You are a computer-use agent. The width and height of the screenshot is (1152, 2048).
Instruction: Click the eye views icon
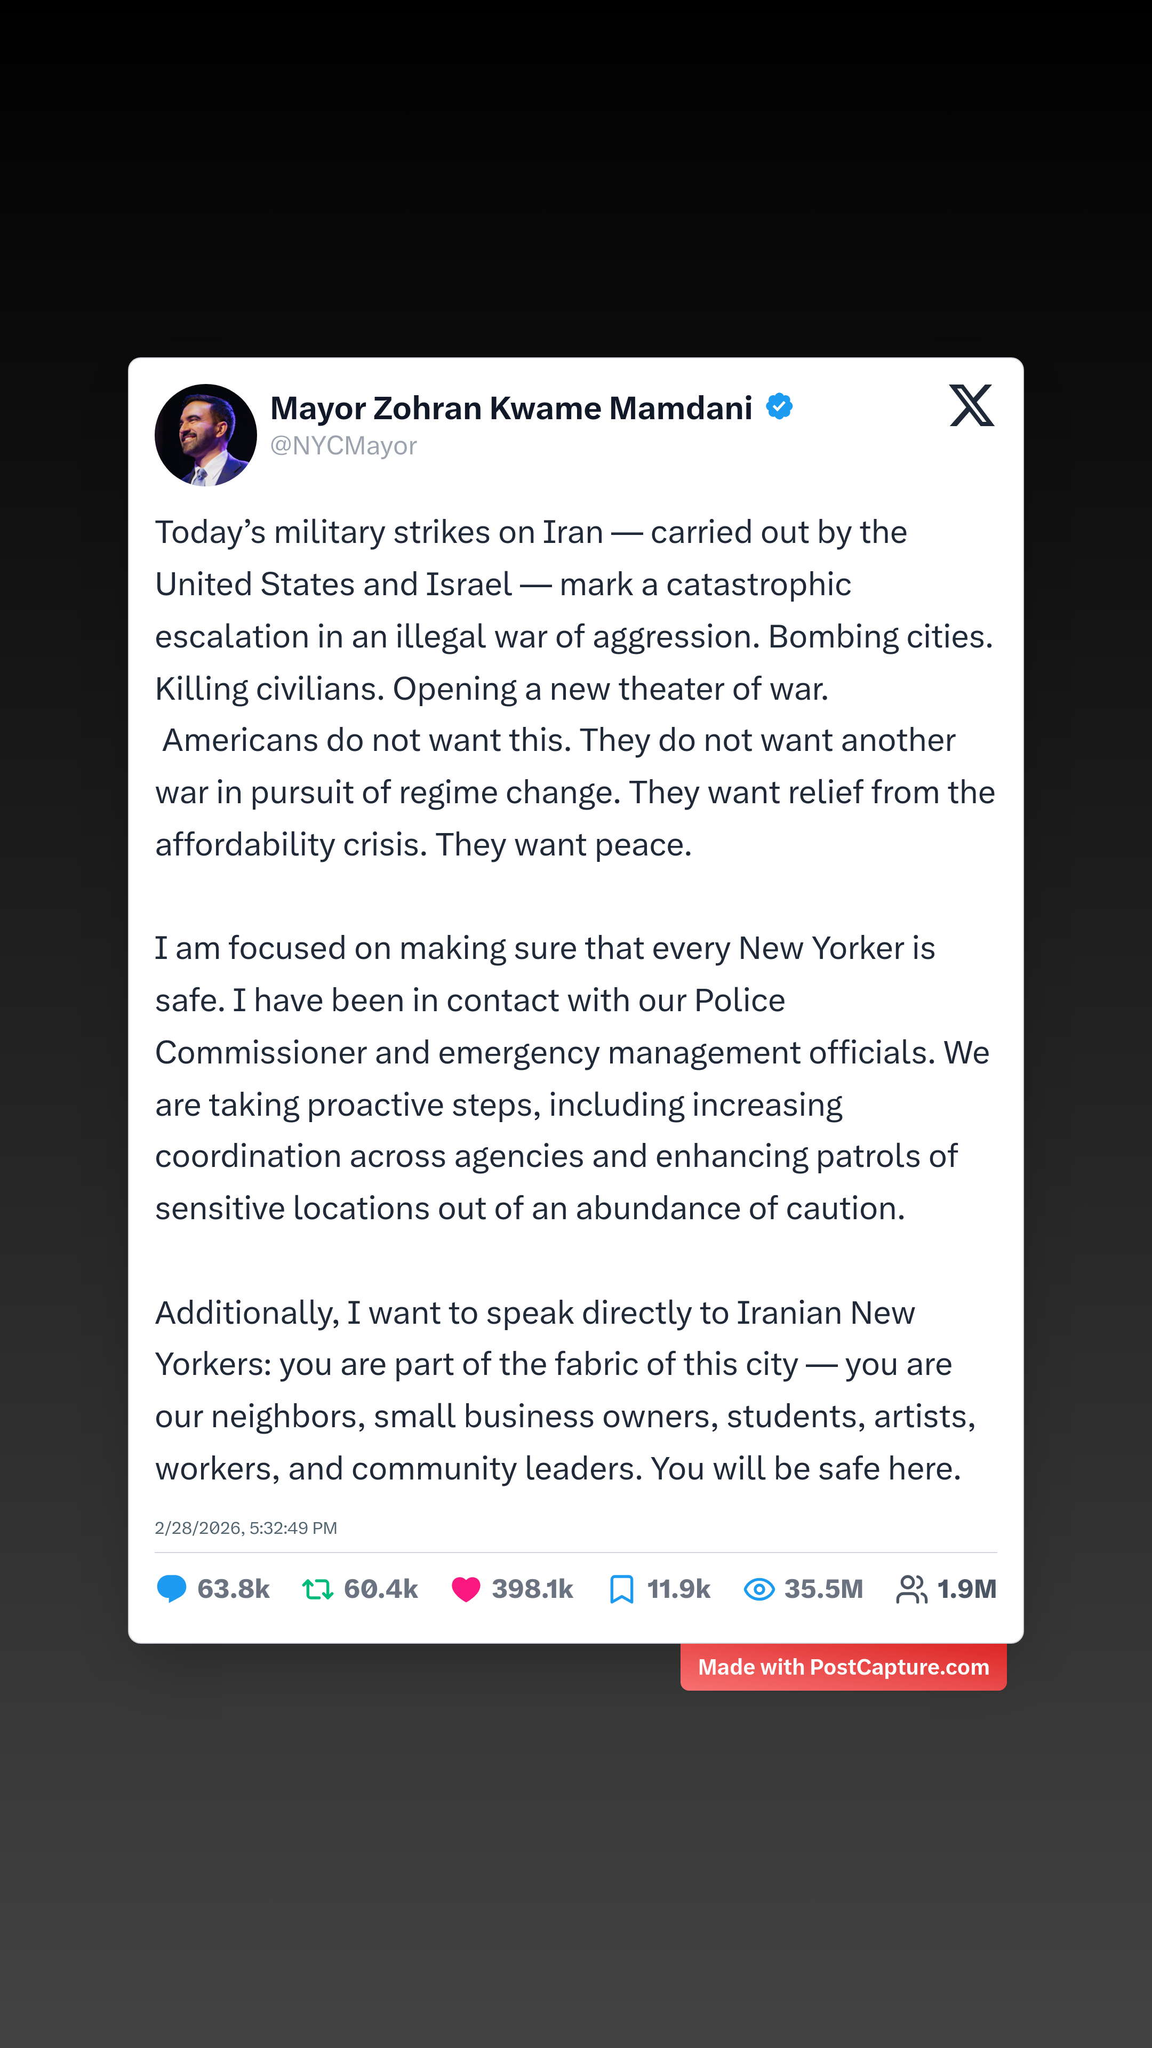(x=759, y=1588)
